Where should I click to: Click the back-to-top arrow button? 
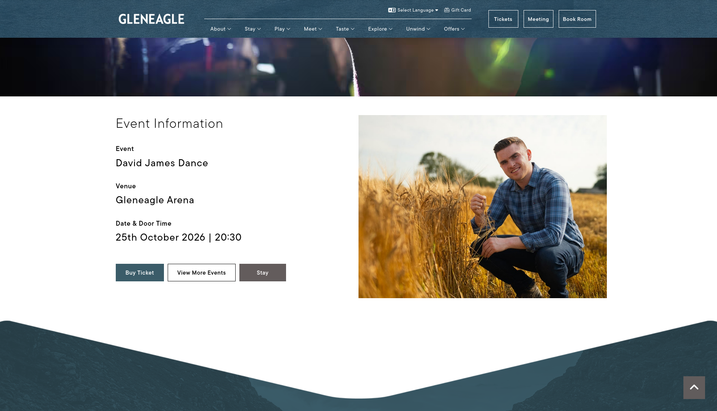tap(694, 387)
